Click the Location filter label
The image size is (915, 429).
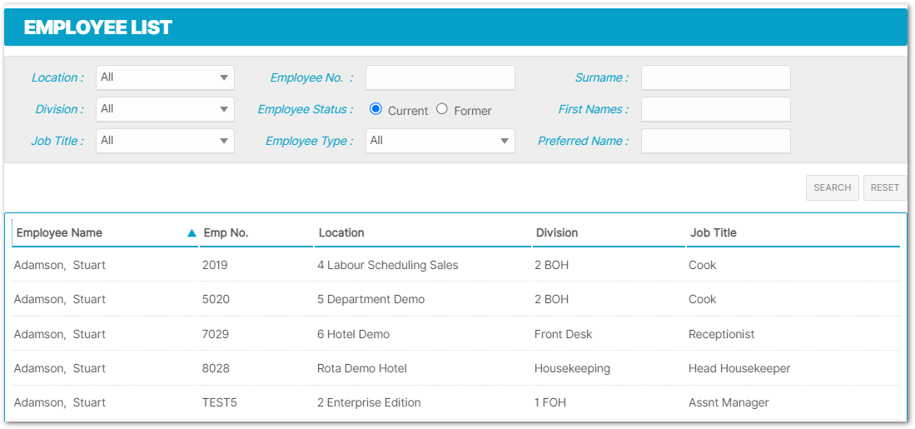[x=57, y=77]
